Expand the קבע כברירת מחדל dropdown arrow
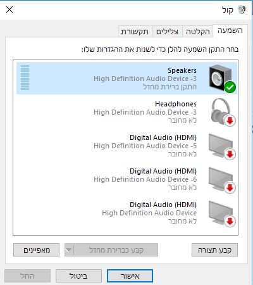This screenshot has height=285, width=253. click(69, 250)
